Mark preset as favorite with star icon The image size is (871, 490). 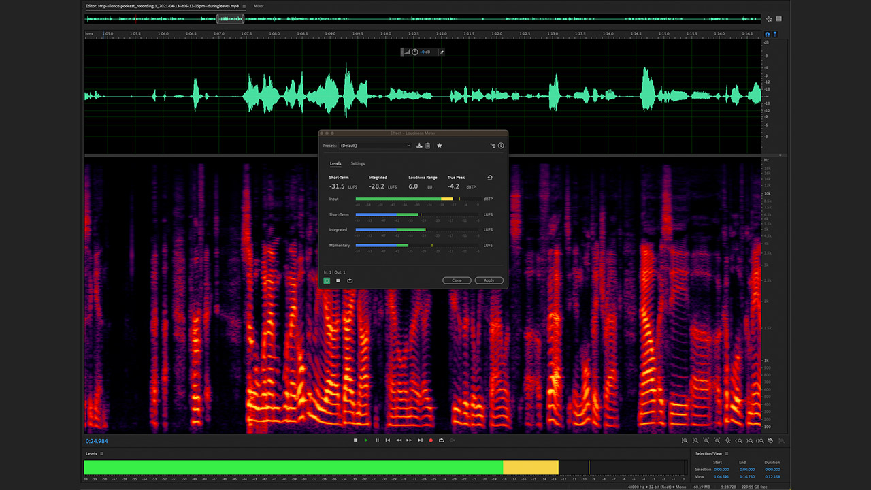[440, 146]
